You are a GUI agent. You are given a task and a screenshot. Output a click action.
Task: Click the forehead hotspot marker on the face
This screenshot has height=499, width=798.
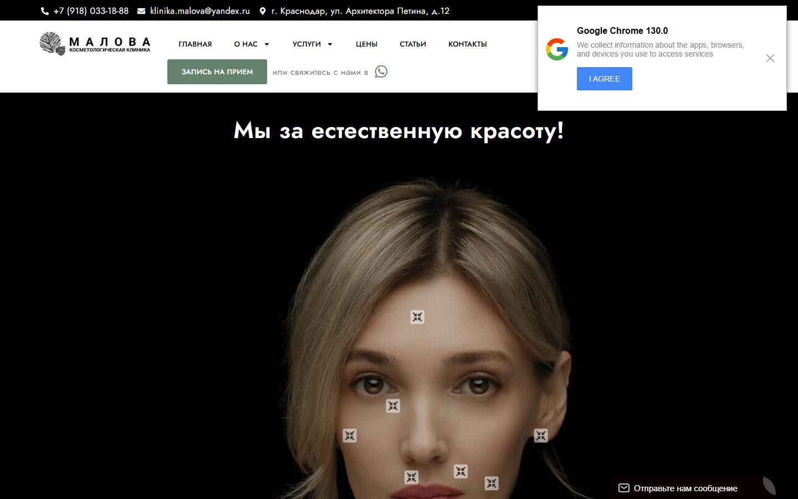(x=417, y=317)
